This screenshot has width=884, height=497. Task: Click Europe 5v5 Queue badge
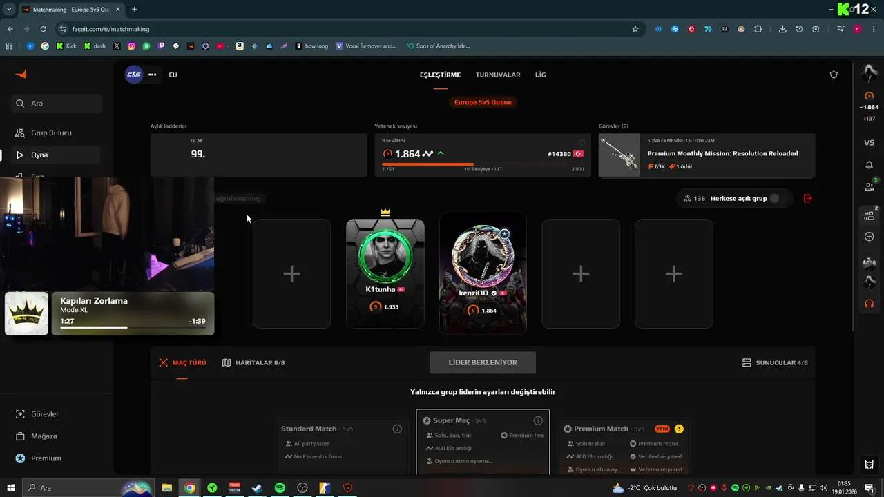click(483, 102)
